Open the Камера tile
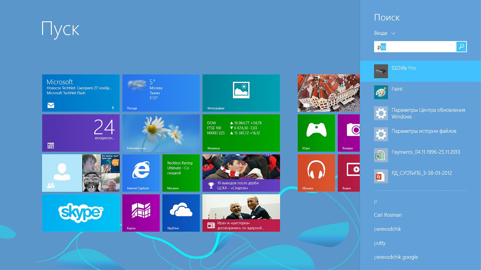Screen dimensions: 481x270 pyautogui.click(x=349, y=133)
